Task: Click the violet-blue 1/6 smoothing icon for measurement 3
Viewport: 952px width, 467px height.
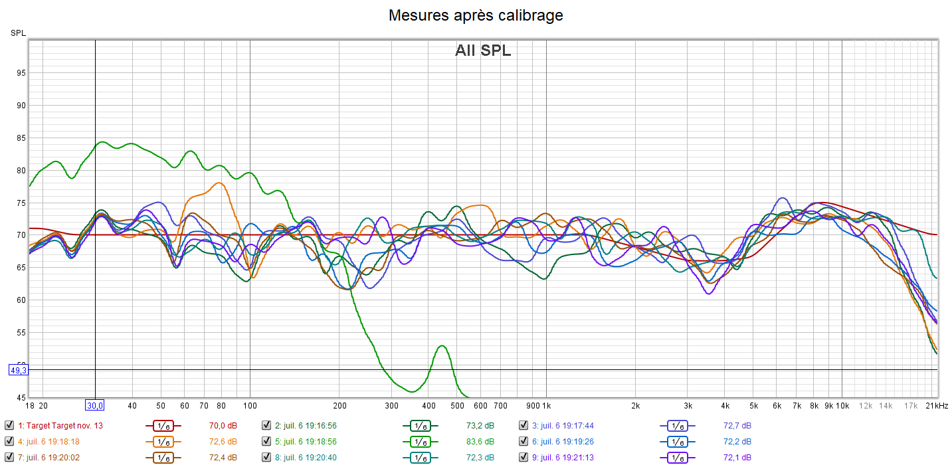Action: tap(677, 426)
